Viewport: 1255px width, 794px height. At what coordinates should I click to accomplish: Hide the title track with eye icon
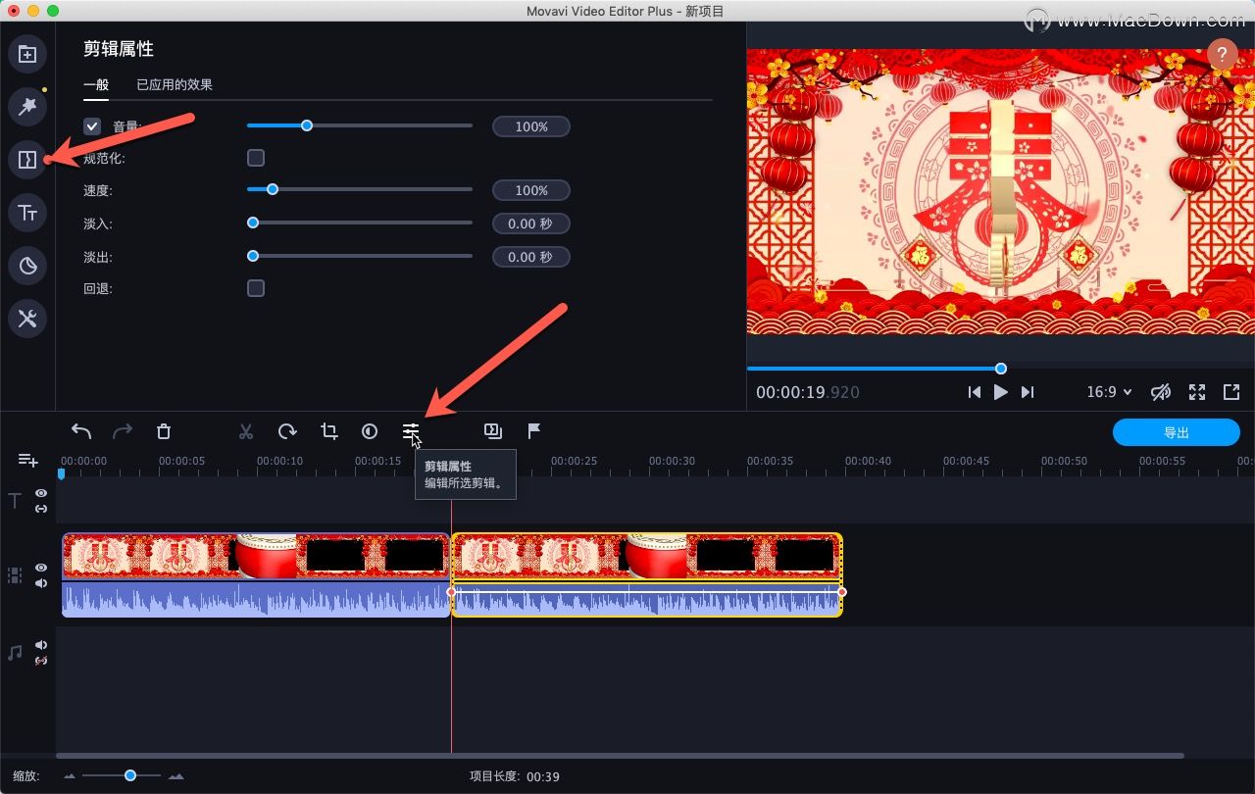coord(41,494)
